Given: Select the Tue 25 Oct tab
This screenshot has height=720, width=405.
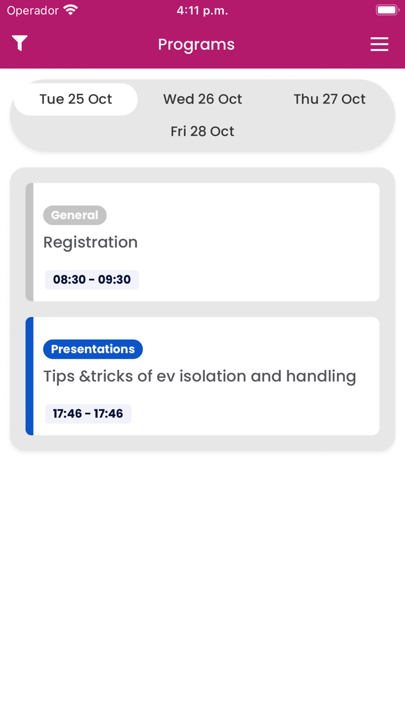Looking at the screenshot, I should [76, 99].
